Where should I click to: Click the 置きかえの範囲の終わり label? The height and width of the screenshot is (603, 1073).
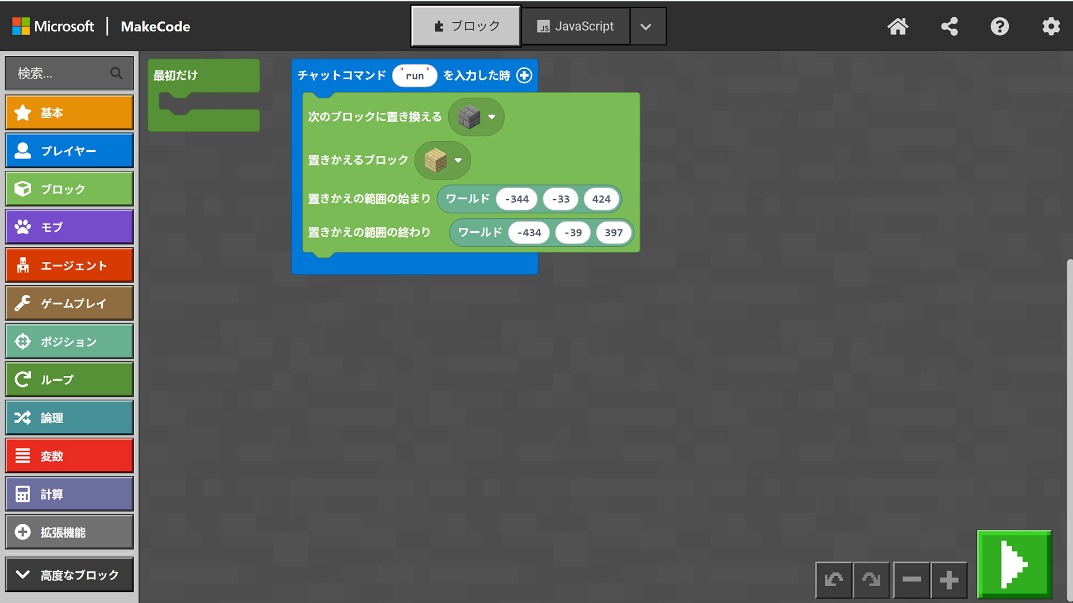click(369, 232)
